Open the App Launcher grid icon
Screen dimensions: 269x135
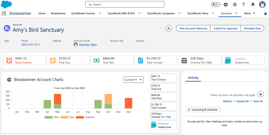click(4, 13)
